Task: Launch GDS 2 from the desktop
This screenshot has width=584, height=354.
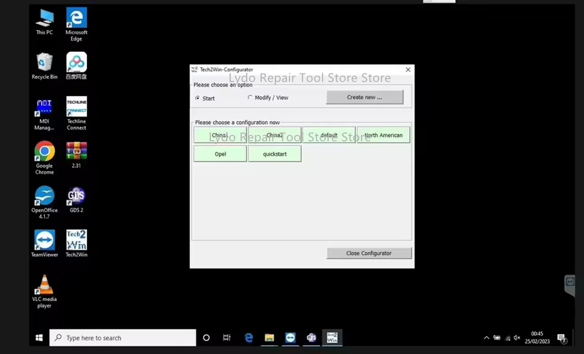Action: (x=76, y=196)
